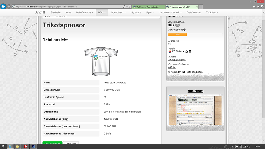The image size is (265, 149).
Task: Refresh the page using the address bar icon
Action: click(x=134, y=6)
